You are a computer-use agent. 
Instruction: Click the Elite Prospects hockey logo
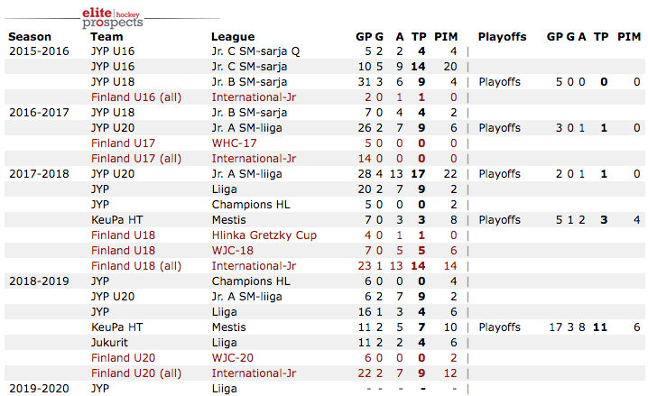click(113, 14)
